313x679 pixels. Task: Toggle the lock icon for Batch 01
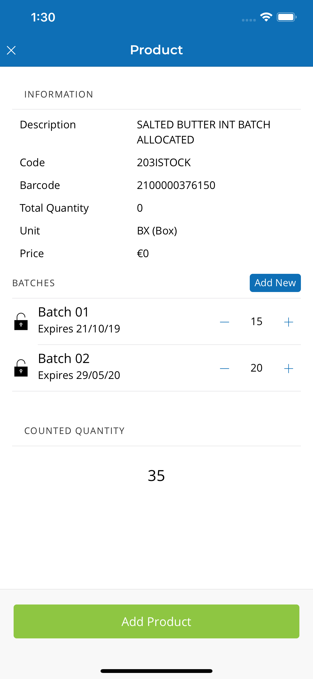(x=21, y=321)
